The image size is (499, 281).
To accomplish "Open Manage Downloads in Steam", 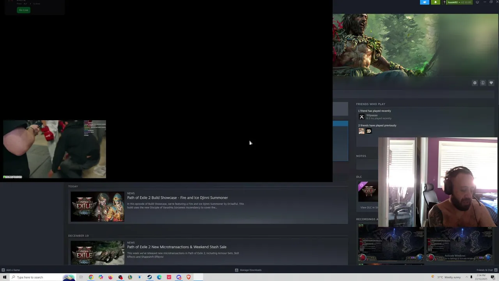I will 248,270.
